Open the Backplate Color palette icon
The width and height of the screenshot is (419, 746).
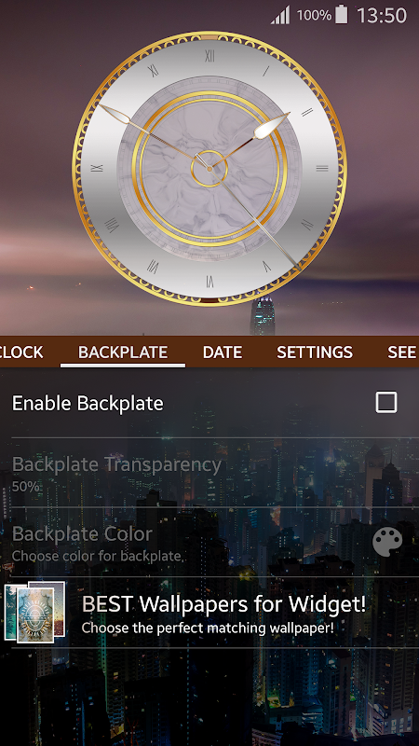point(387,542)
